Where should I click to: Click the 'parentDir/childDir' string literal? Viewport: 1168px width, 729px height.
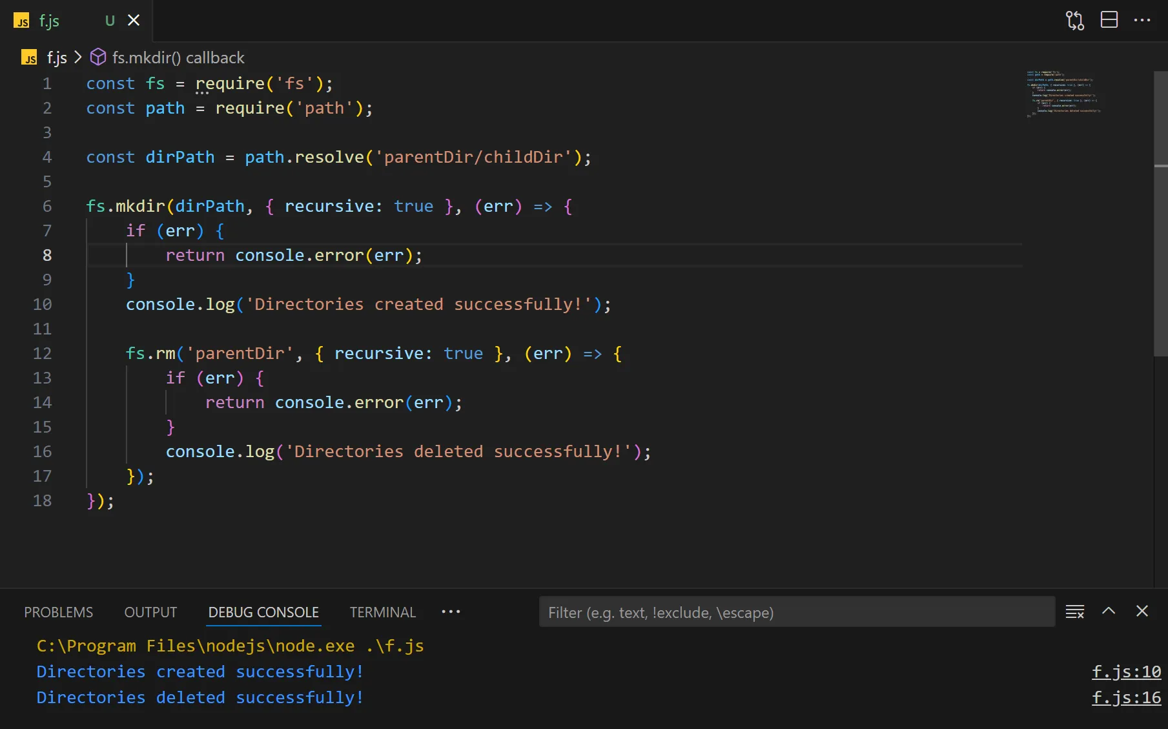[473, 158]
